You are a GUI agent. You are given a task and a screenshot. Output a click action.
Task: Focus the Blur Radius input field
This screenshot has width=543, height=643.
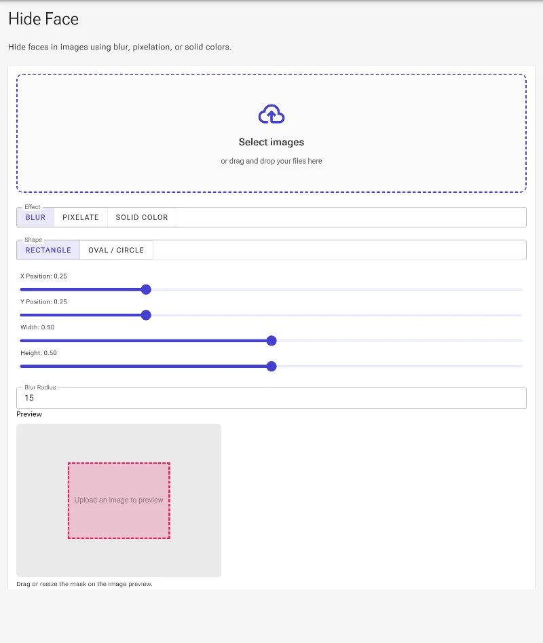(271, 398)
